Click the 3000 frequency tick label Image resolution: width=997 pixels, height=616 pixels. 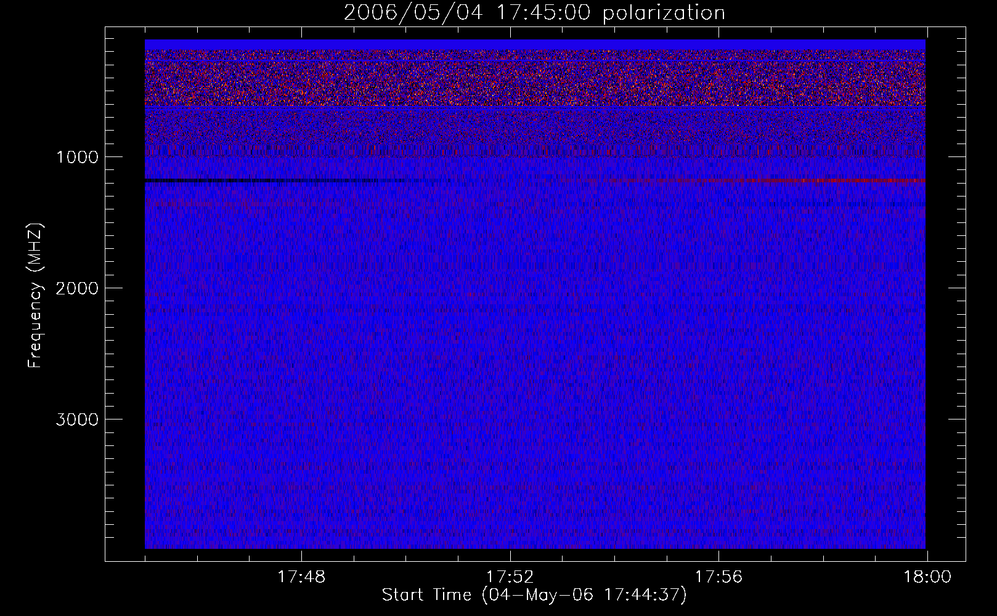(77, 419)
